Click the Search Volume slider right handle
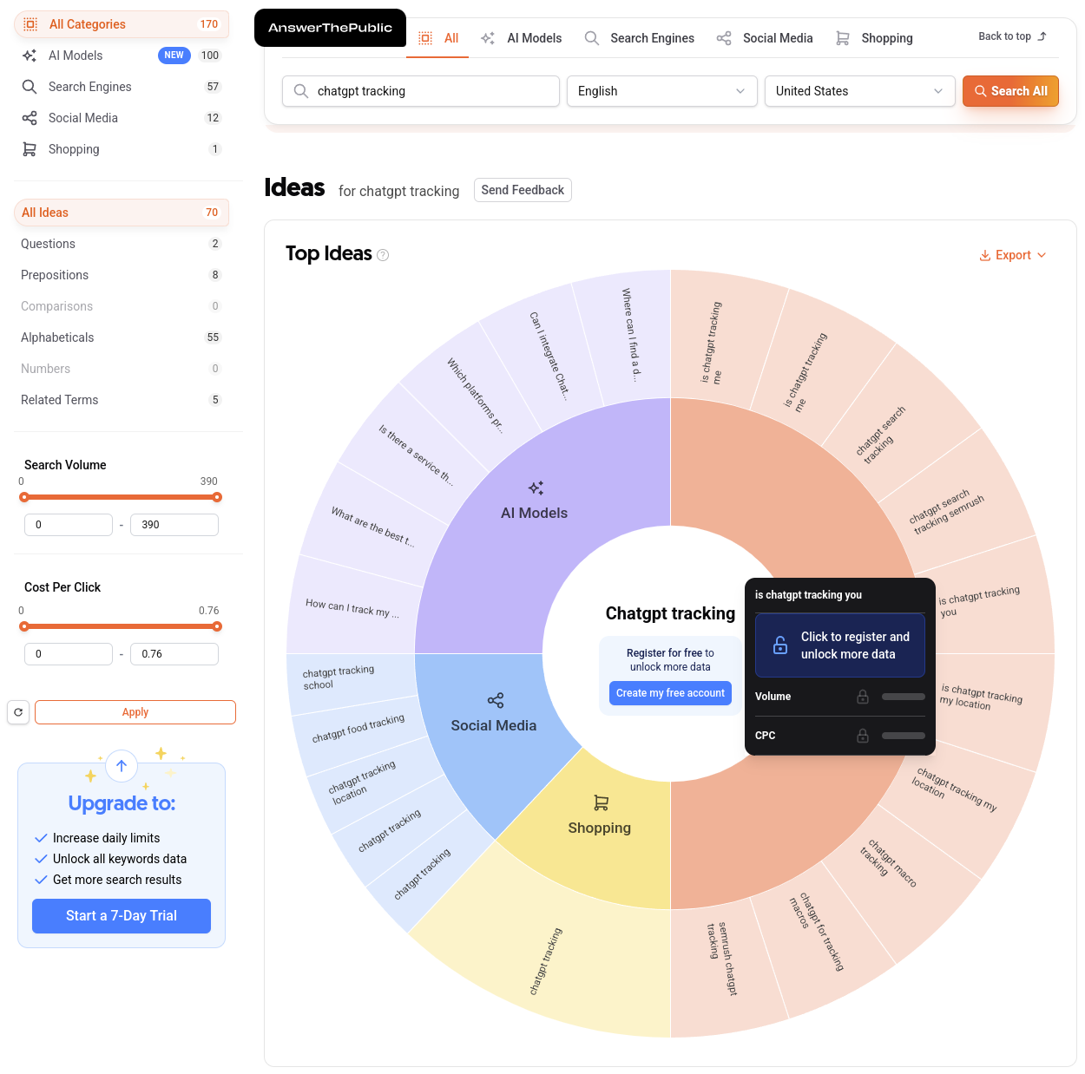The width and height of the screenshot is (1085, 1074). (217, 497)
